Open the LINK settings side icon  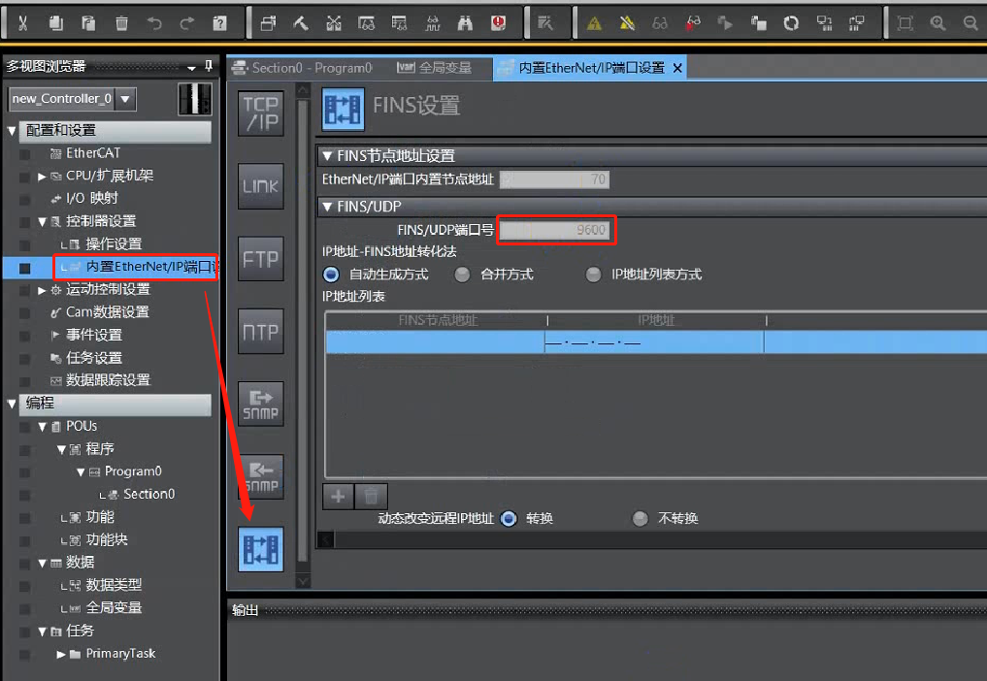tap(261, 186)
